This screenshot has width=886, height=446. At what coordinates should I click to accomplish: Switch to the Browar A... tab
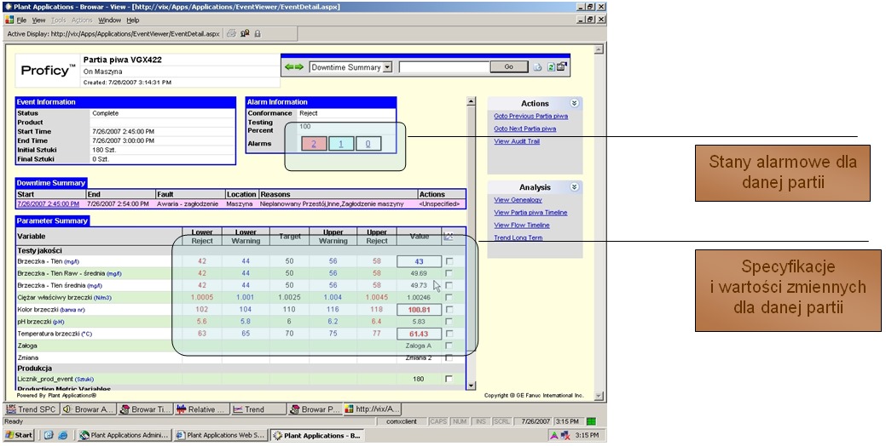[x=88, y=409]
